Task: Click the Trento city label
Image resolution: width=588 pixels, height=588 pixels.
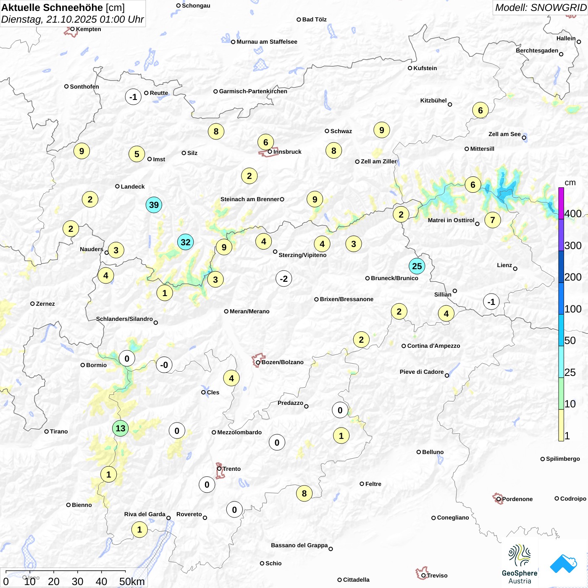Action: coord(232,469)
